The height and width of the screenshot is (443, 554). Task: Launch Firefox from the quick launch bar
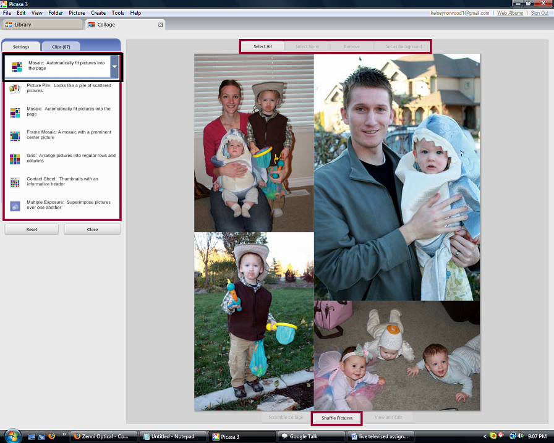point(51,436)
